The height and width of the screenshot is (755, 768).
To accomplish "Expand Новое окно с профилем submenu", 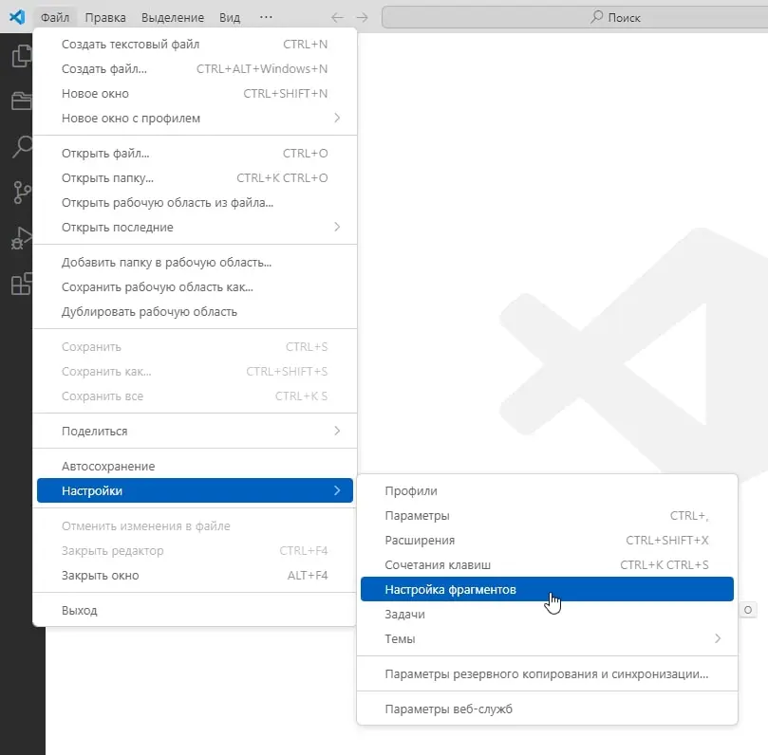I will click(195, 119).
